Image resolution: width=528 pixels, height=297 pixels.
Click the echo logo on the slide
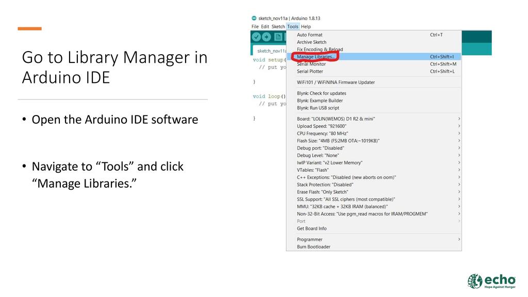tap(491, 281)
